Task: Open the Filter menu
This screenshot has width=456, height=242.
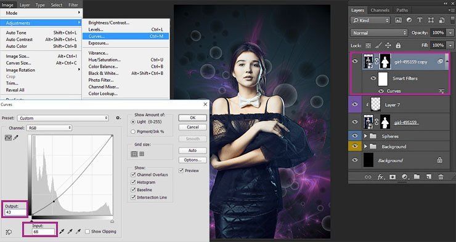Action: point(73,5)
